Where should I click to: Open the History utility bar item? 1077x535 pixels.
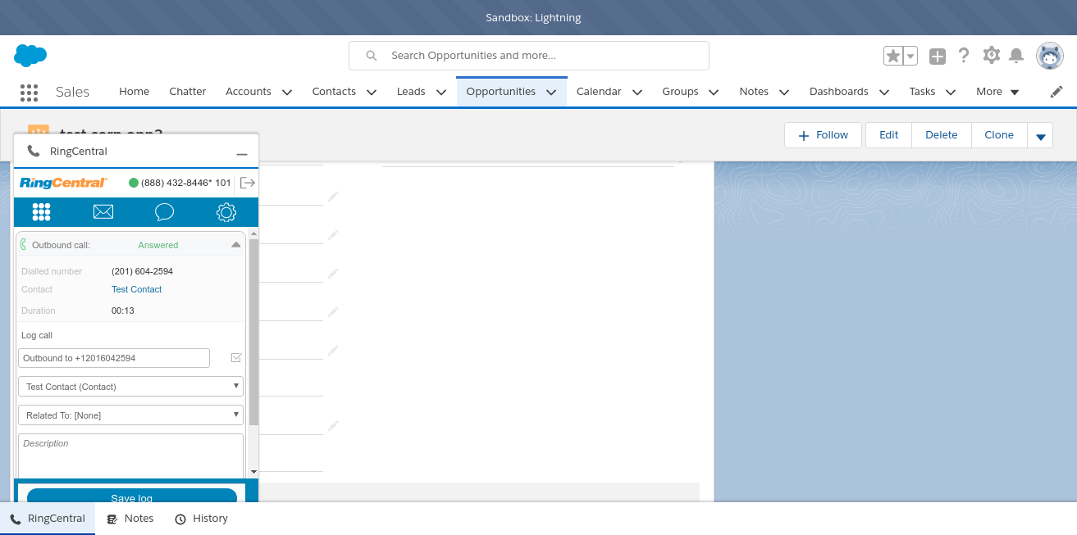coord(202,519)
